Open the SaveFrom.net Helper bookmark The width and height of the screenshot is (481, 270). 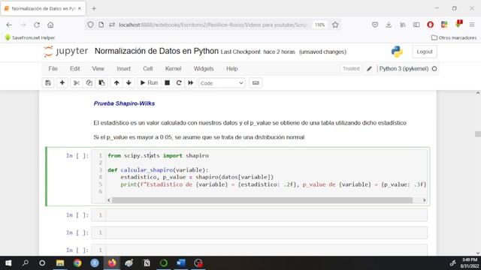click(30, 37)
